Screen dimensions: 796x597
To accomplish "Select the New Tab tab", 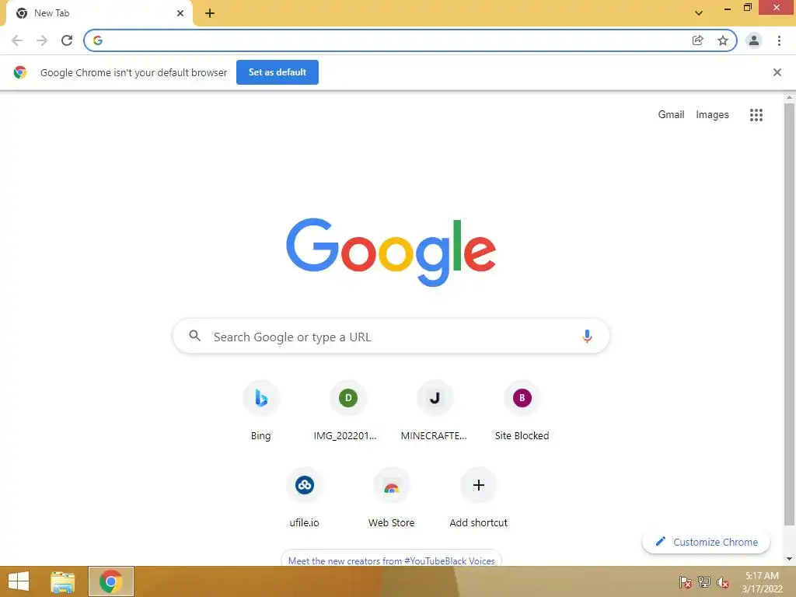I will coord(99,14).
